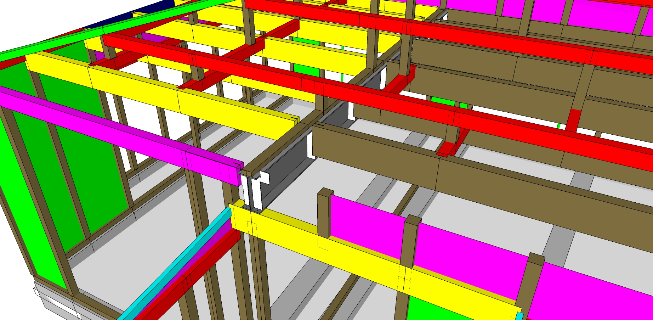Screen dimensions: 653x320
Task: Click the white end plate of steel beam
Action: (x=264, y=177)
